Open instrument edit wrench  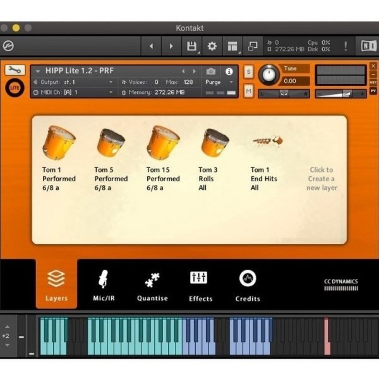pyautogui.click(x=15, y=70)
